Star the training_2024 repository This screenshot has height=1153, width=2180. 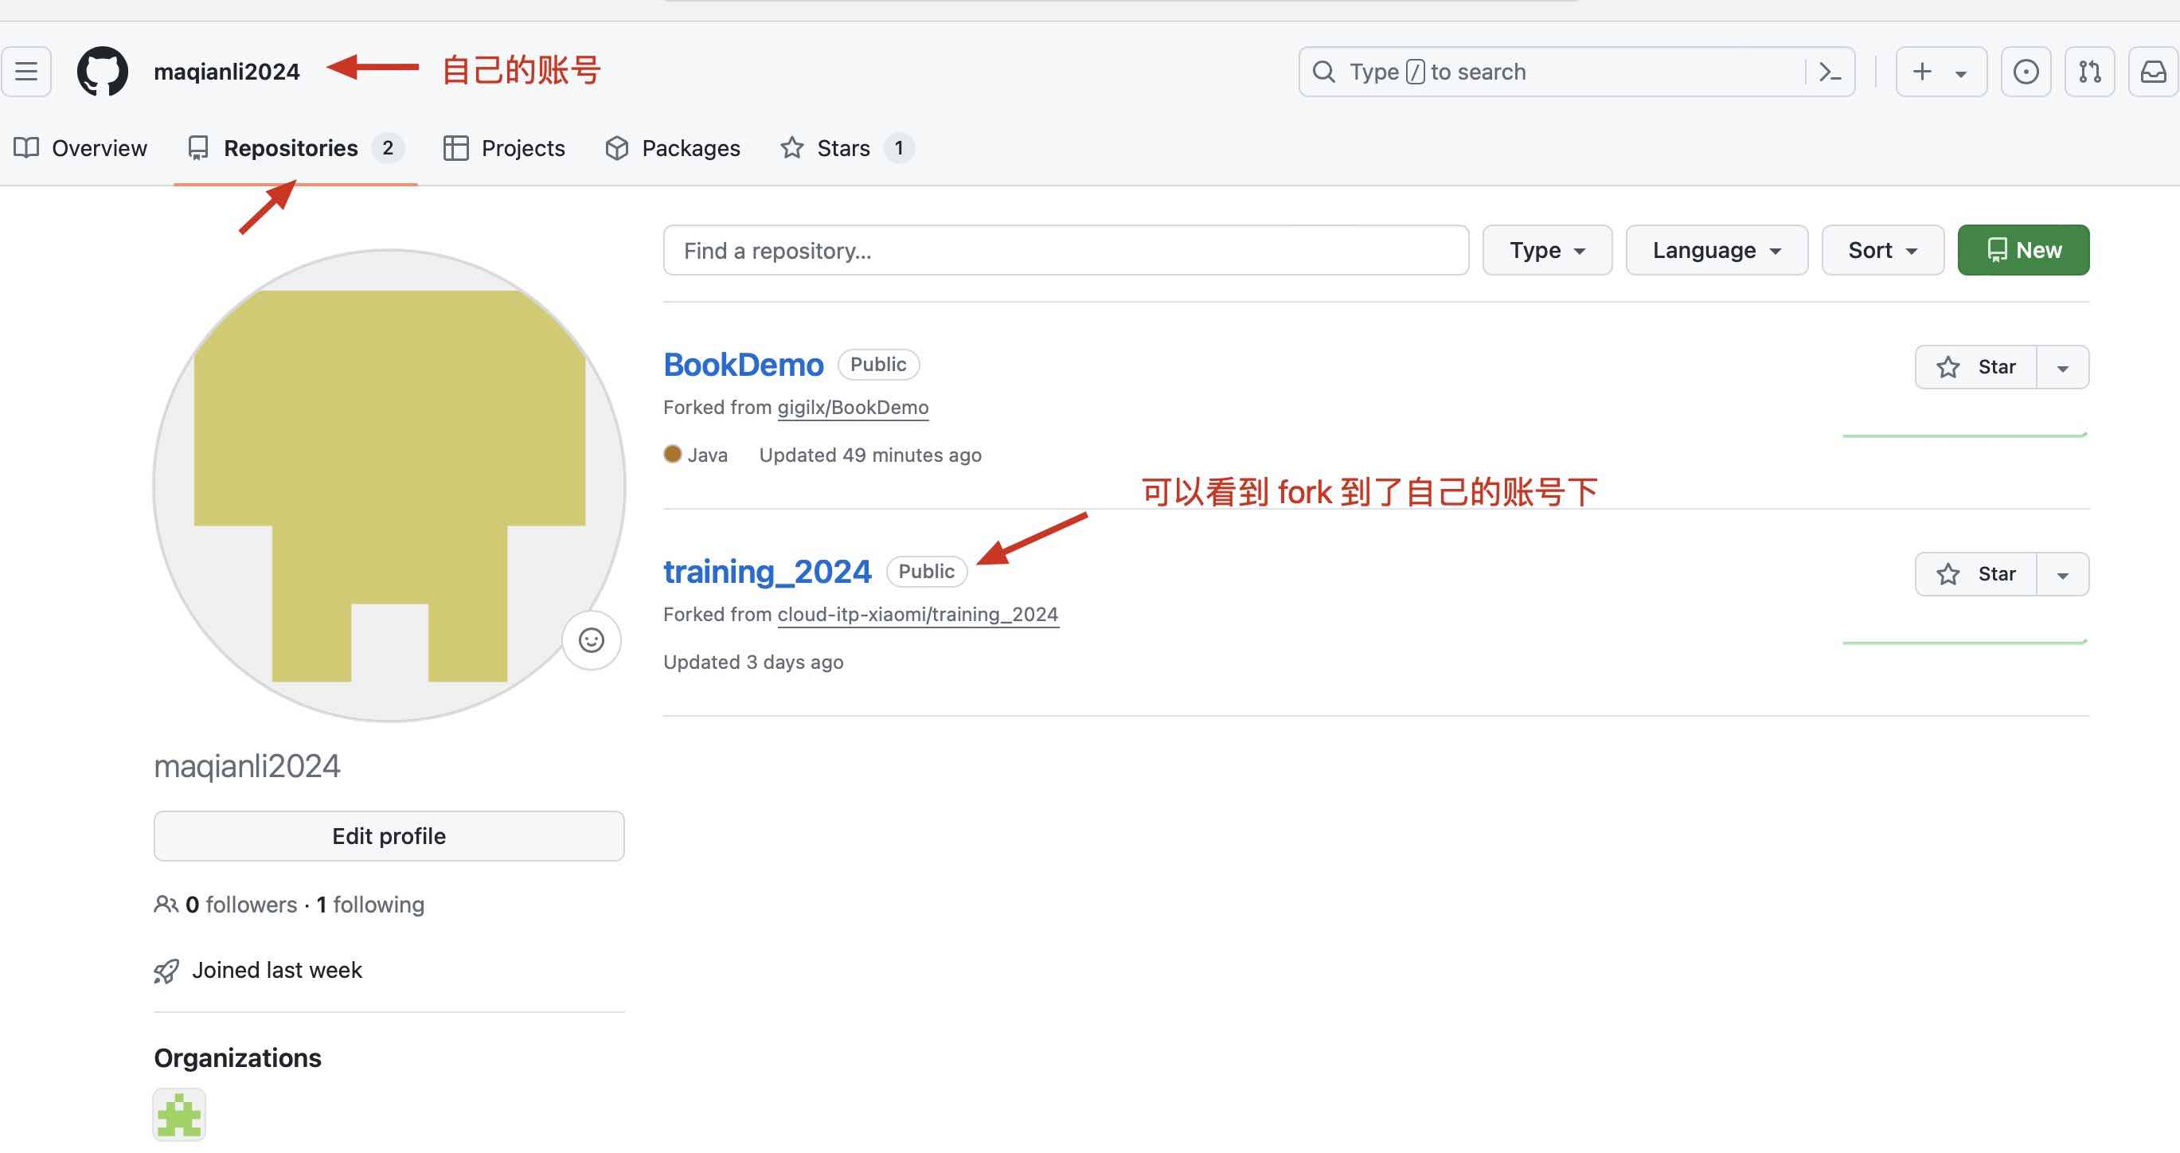click(1976, 574)
